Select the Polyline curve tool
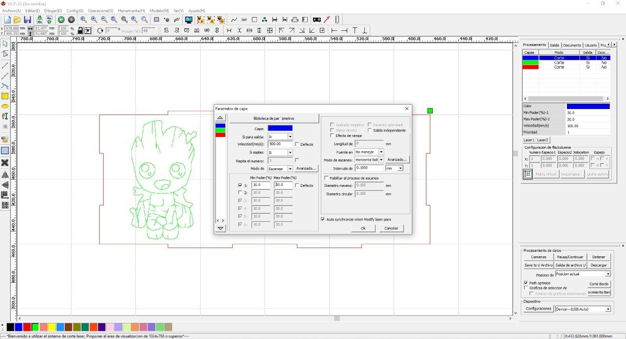This screenshot has height=339, width=626. point(5,86)
